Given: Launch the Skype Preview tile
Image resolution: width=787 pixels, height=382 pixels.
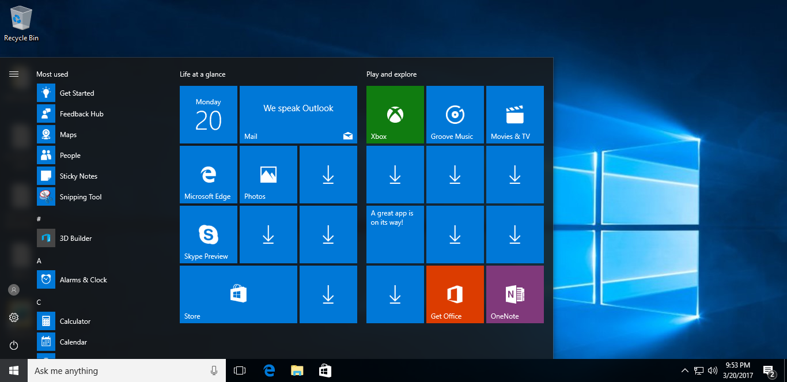Looking at the screenshot, I should pyautogui.click(x=209, y=235).
